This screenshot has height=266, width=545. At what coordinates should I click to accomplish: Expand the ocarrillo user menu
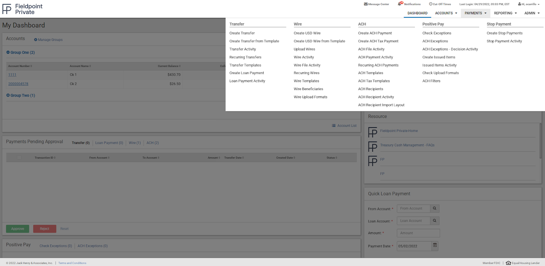point(529,4)
